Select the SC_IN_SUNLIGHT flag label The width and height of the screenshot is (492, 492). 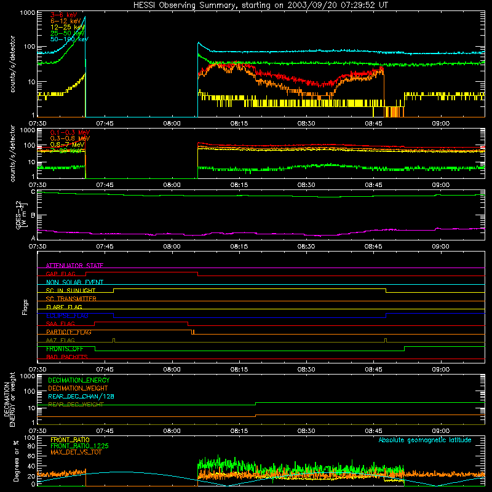click(71, 290)
